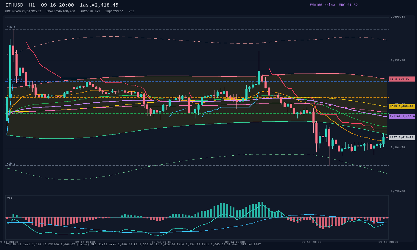Click the Fib 0.618 level label

point(15,79)
